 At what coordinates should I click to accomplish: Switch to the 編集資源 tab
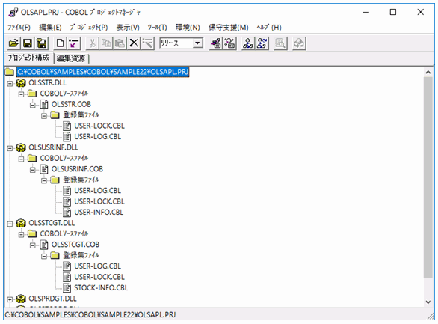[71, 58]
